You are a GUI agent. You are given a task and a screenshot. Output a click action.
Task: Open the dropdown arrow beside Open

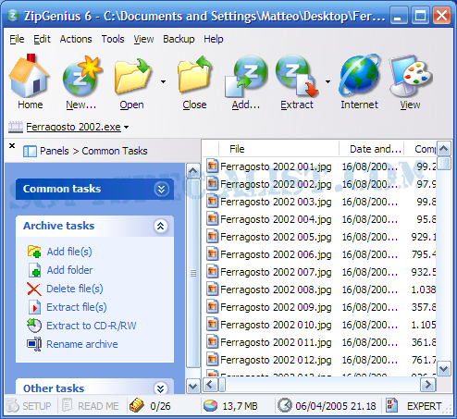coord(163,81)
